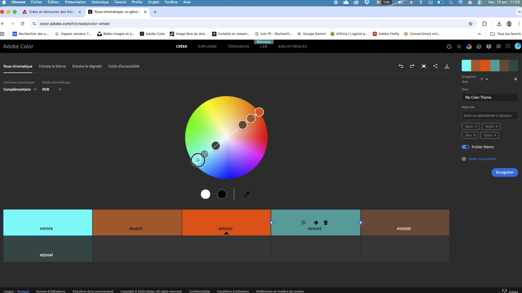Toggle the Publier thème switch
This screenshot has height=293, width=522.
tap(465, 147)
